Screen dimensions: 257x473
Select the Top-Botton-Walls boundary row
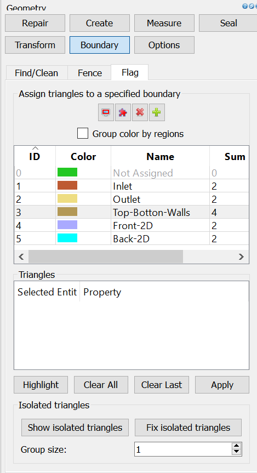coord(132,212)
